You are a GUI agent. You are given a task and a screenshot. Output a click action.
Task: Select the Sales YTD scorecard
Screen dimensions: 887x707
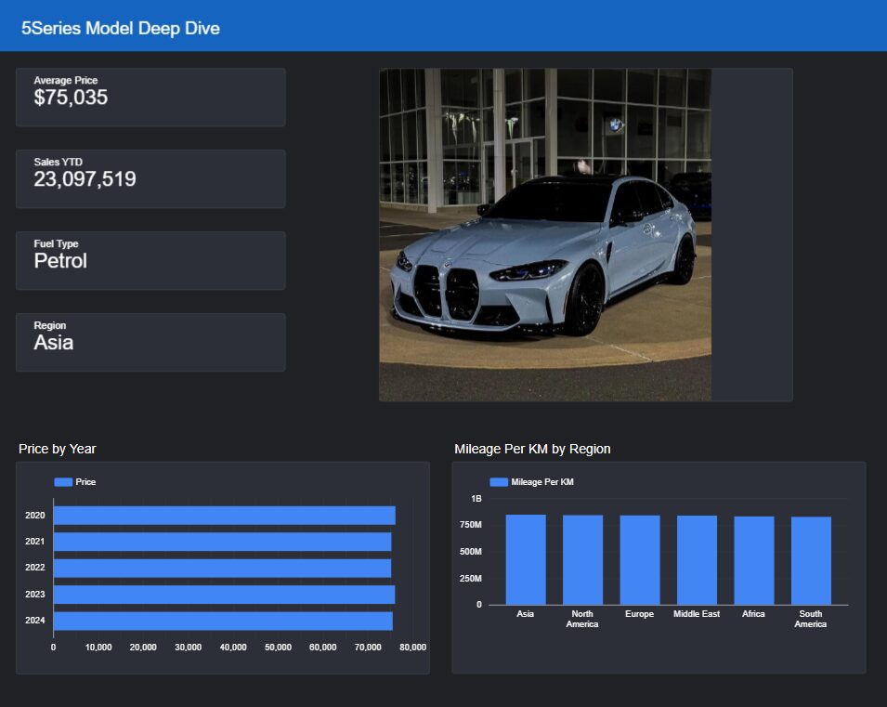[x=150, y=178]
